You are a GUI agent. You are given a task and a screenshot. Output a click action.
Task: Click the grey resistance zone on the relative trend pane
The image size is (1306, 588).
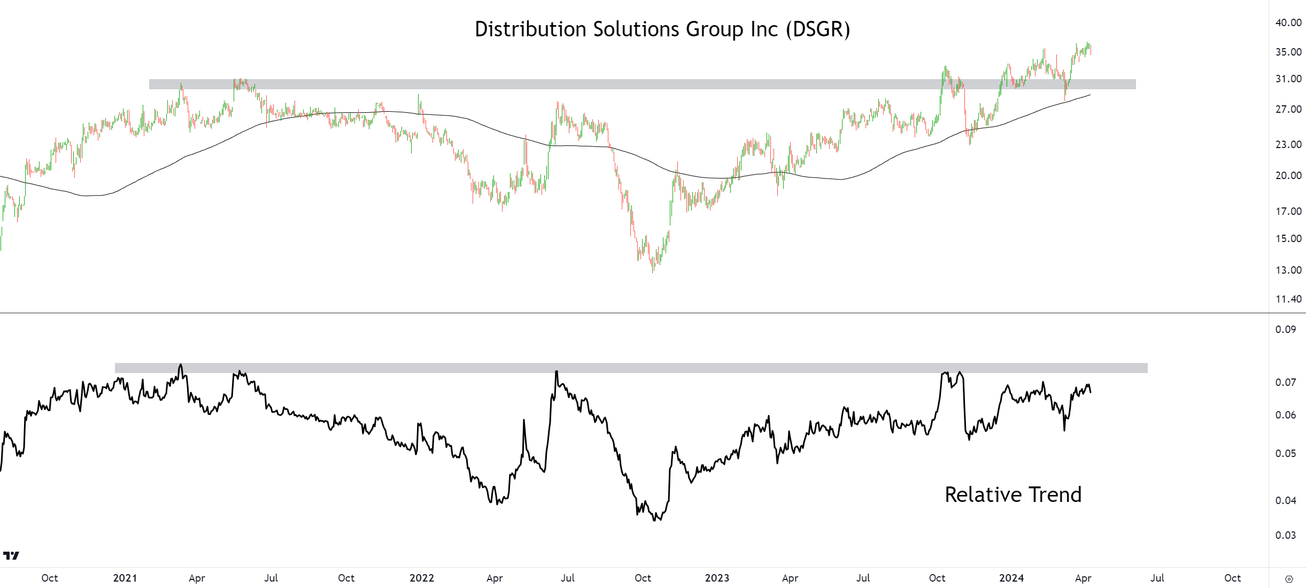[x=631, y=368]
